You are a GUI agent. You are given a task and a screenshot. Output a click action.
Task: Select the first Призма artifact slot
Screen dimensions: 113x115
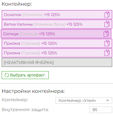(57, 43)
